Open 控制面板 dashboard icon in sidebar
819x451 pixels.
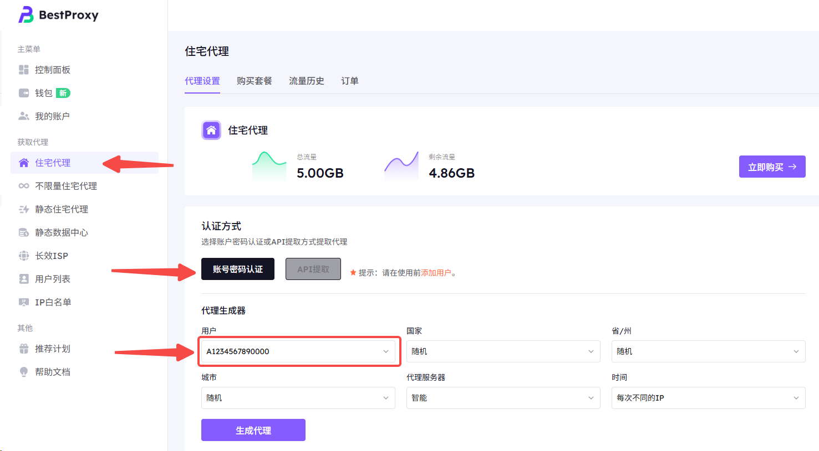click(x=24, y=70)
